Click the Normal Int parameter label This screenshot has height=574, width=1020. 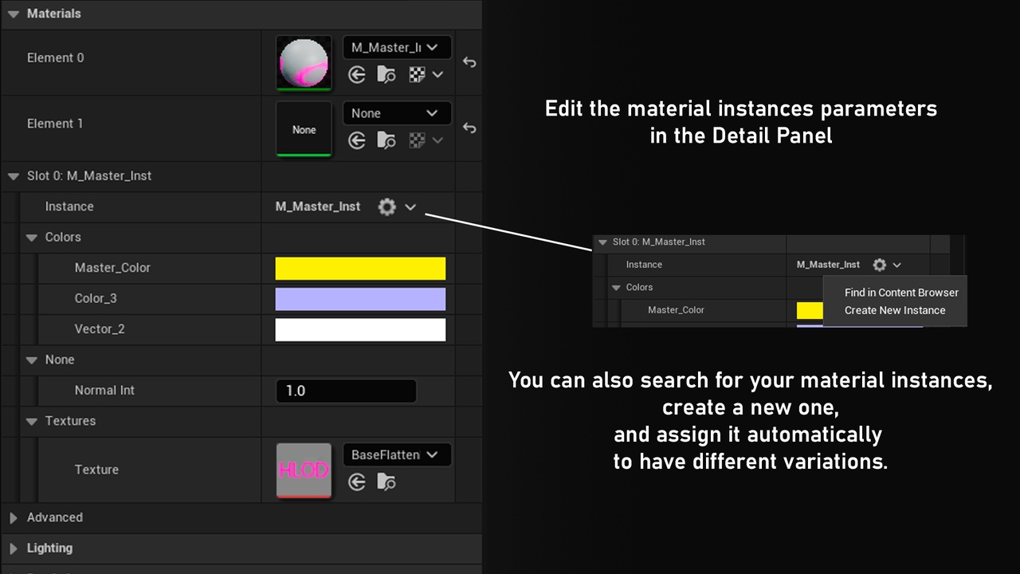(104, 391)
